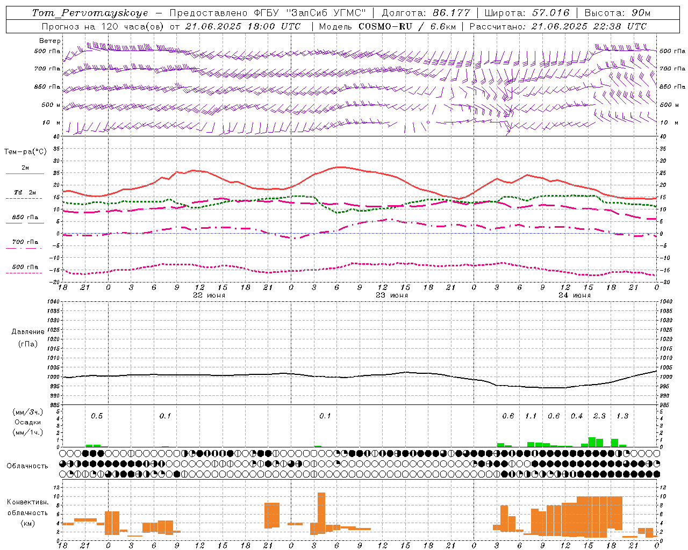Viewport: 688px width, 550px height.
Task: Select the 1.1 precipitation amount value
Action: (531, 416)
